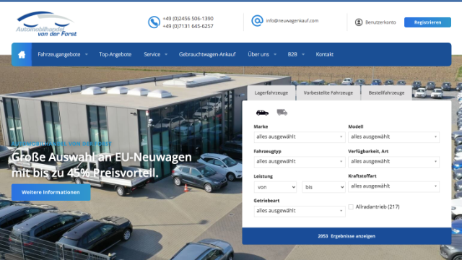The image size is (462, 260).
Task: Click the phone icon in header
Action: pyautogui.click(x=154, y=22)
